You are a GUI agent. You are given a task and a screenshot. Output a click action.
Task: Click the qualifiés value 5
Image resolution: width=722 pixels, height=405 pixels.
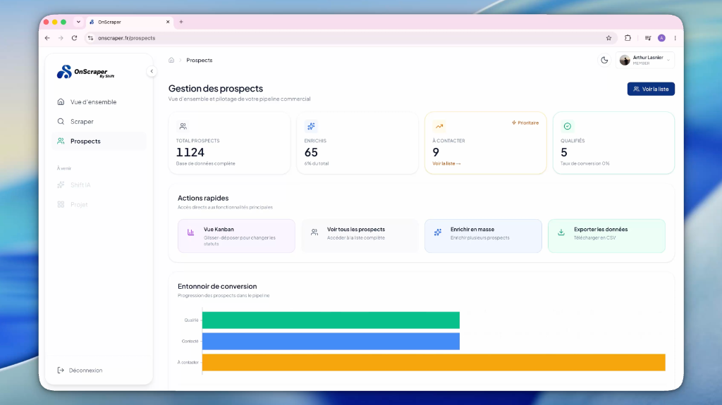[564, 152]
